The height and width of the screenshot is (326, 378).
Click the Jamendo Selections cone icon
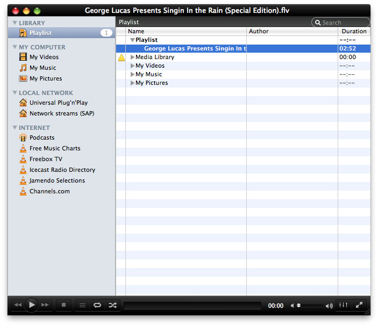click(23, 180)
